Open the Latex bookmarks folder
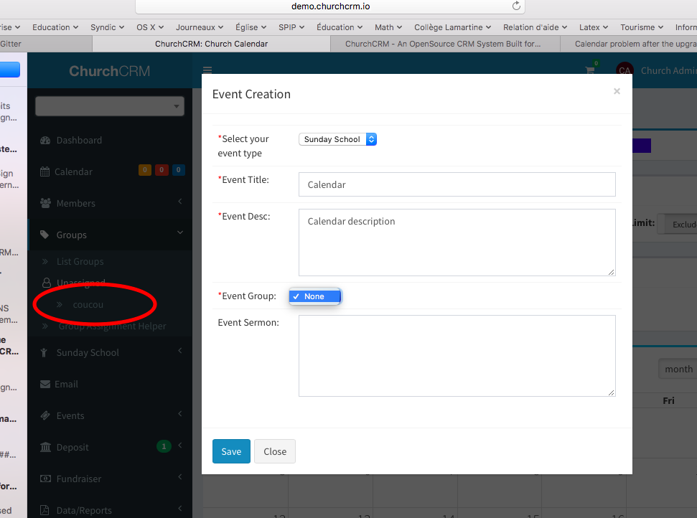This screenshot has width=697, height=518. pos(594,27)
